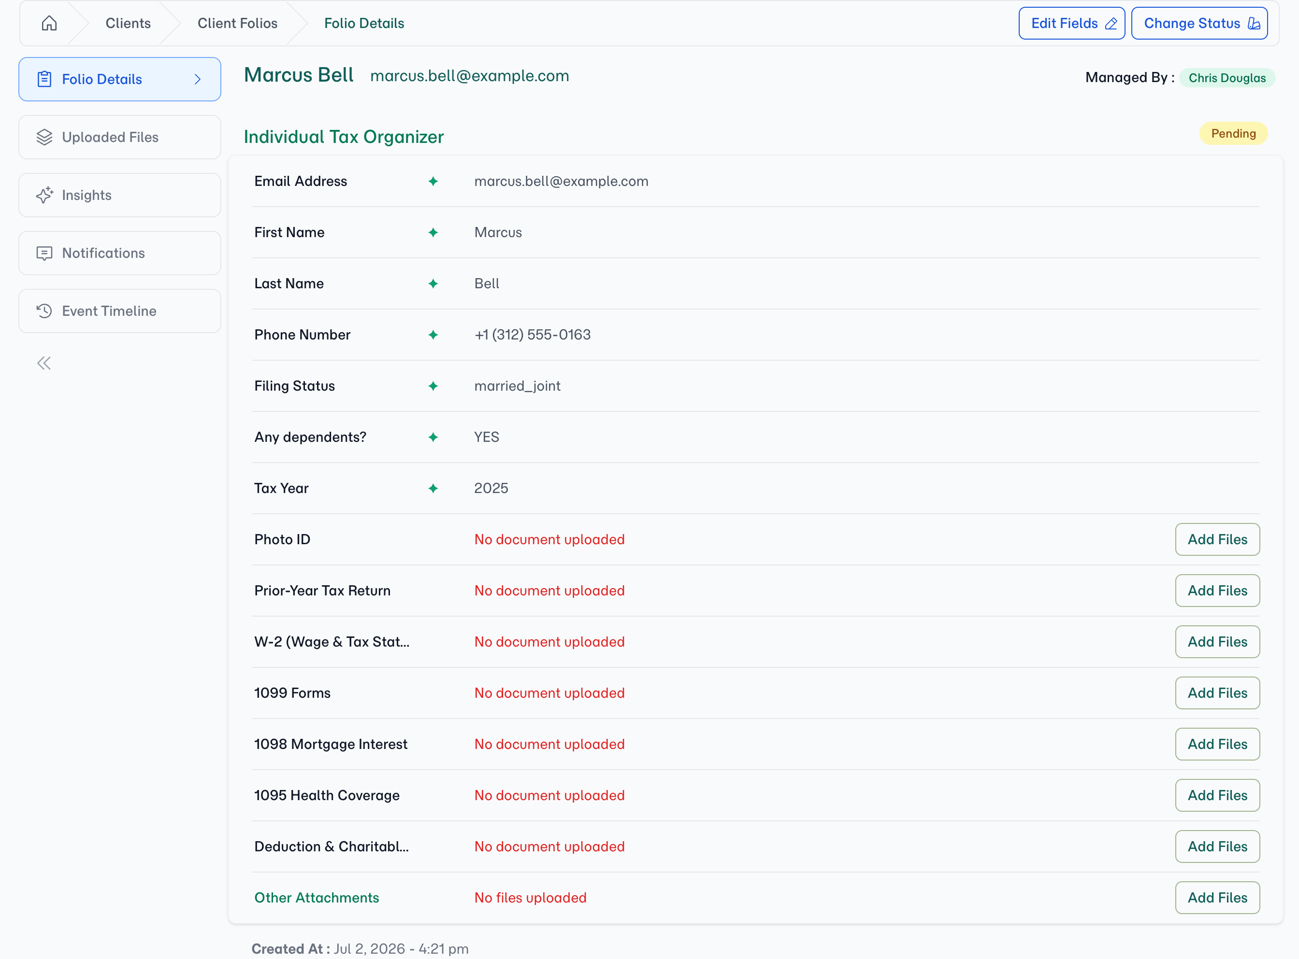
Task: Add Files for 1098 Mortgage Interest
Action: [x=1217, y=744]
